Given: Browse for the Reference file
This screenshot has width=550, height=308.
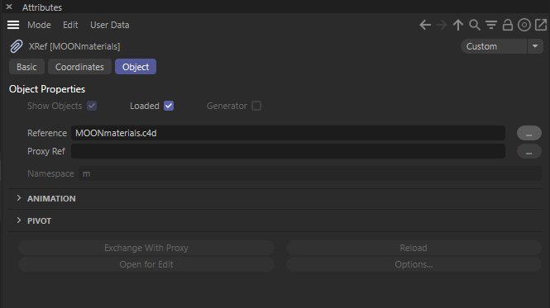Looking at the screenshot, I should [529, 133].
